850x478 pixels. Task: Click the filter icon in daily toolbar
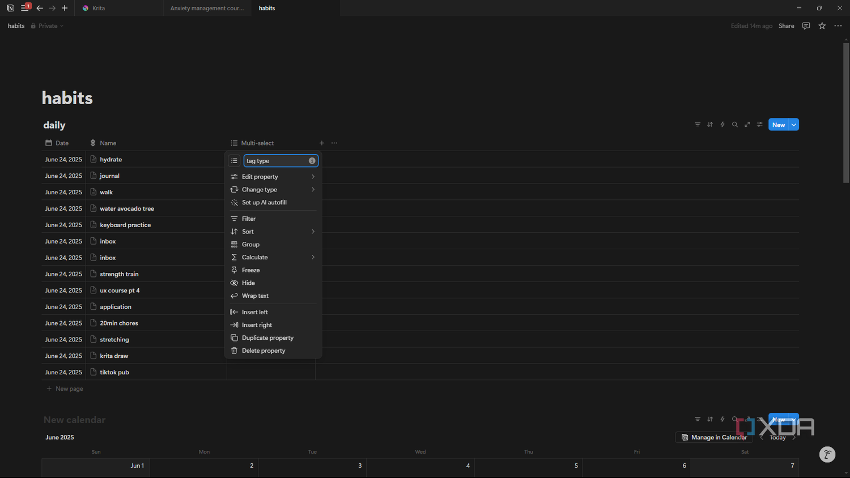point(698,125)
